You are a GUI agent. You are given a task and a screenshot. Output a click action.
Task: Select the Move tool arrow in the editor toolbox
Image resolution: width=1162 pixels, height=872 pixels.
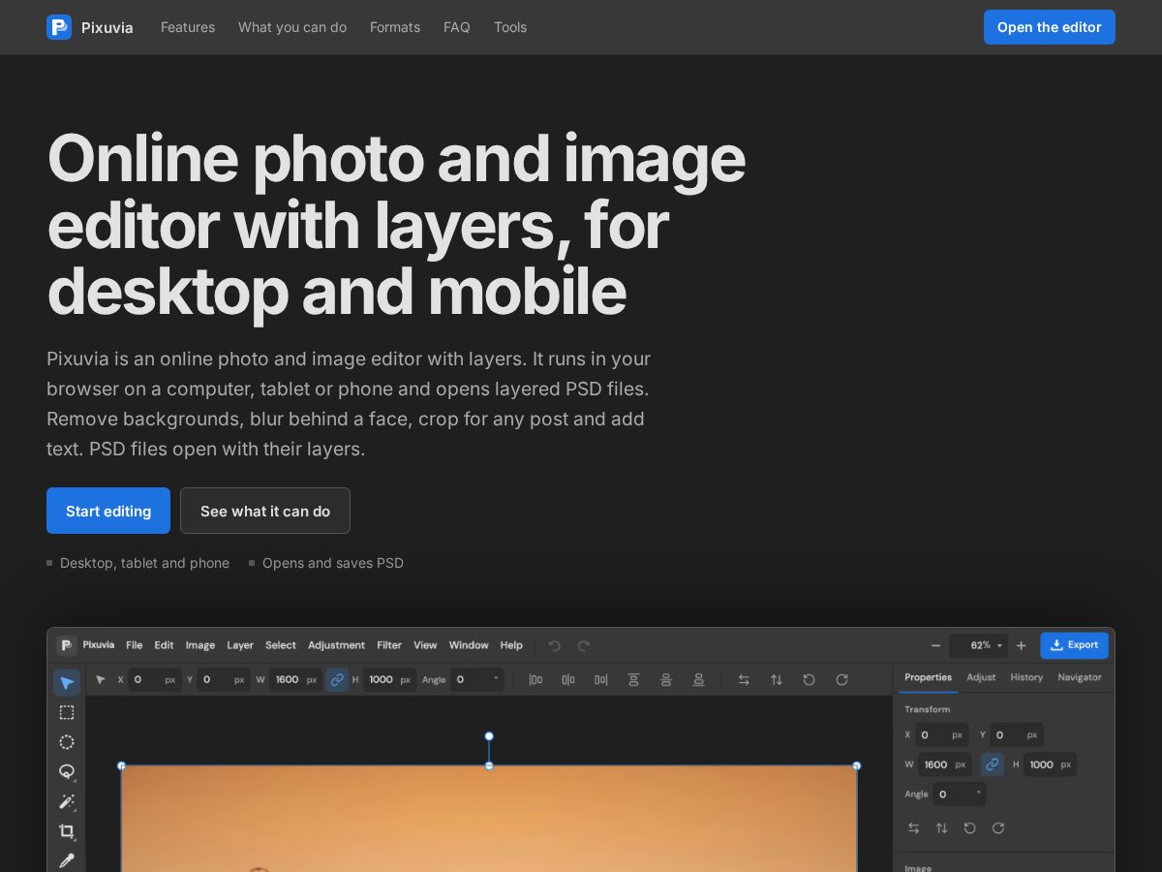point(67,683)
